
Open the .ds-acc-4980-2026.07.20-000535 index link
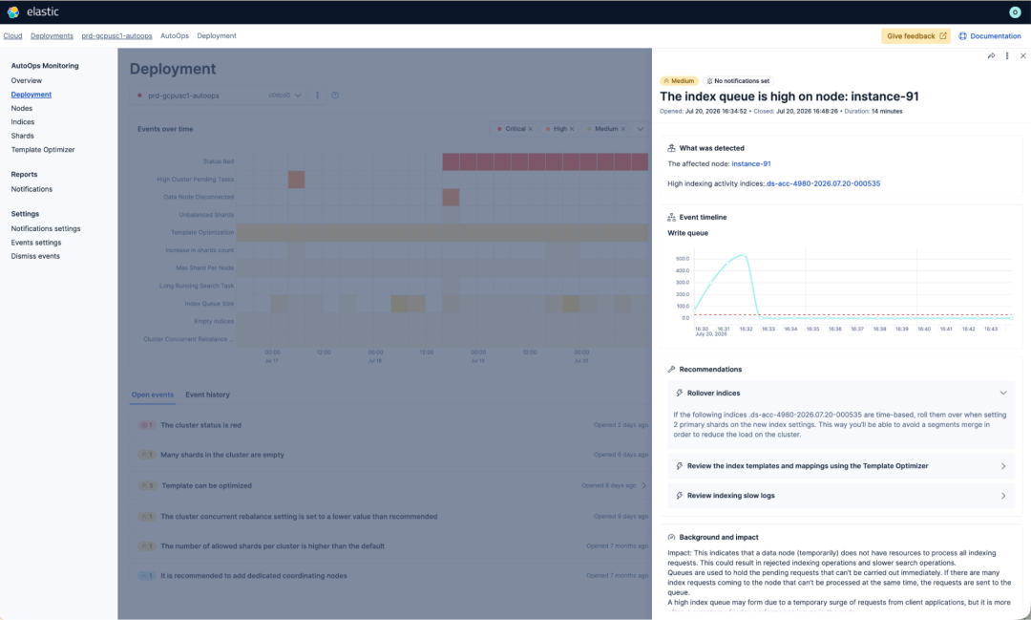[823, 183]
